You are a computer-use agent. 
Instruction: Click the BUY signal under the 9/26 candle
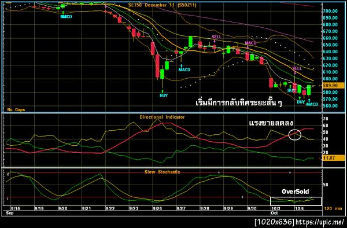164,95
